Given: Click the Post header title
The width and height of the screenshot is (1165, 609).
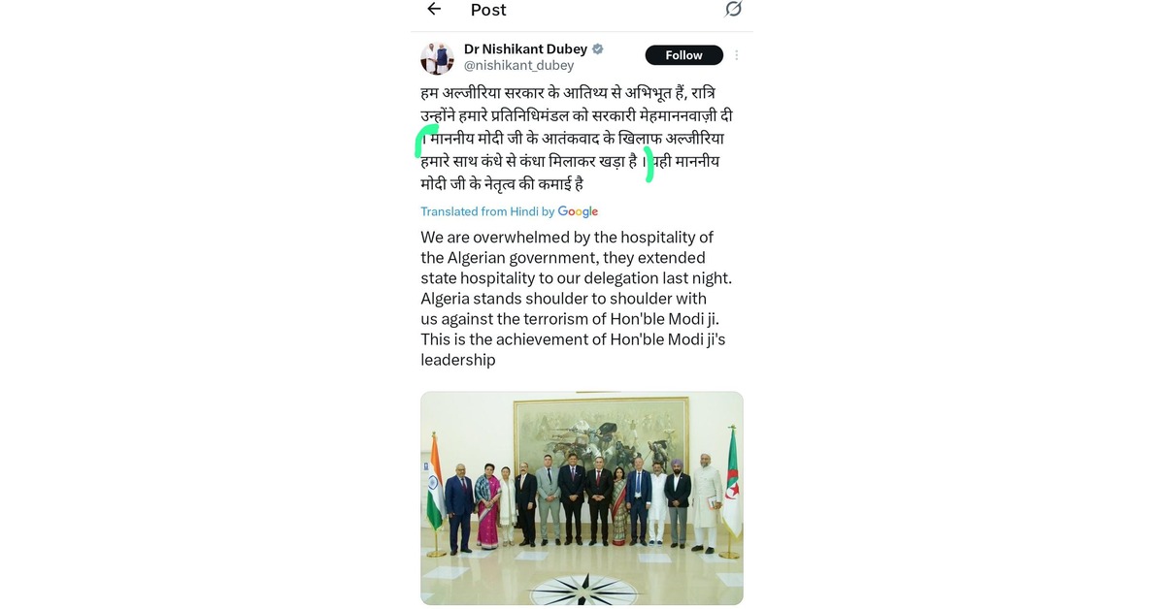Looking at the screenshot, I should coord(488,10).
